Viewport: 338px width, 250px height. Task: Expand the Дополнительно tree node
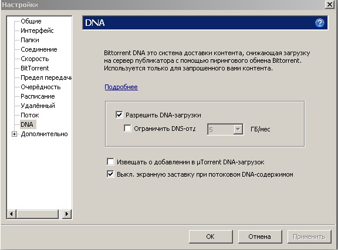pyautogui.click(x=14, y=134)
